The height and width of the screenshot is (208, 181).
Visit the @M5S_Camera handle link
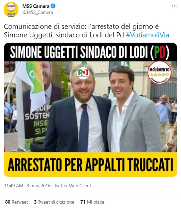(37, 13)
